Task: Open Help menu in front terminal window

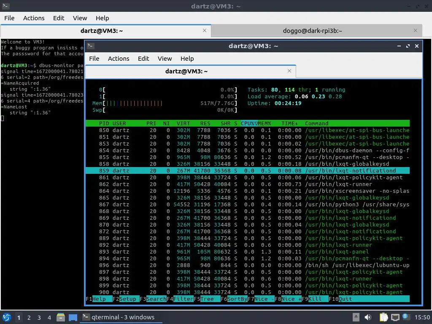Action: 187,58
